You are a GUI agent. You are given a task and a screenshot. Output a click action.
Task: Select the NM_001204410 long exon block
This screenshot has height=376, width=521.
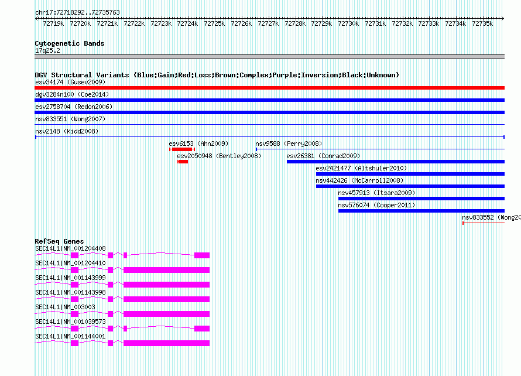166,270
